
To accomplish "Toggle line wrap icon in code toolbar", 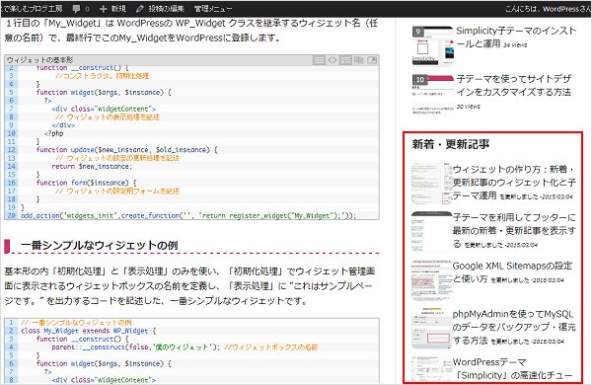I will coord(345,60).
